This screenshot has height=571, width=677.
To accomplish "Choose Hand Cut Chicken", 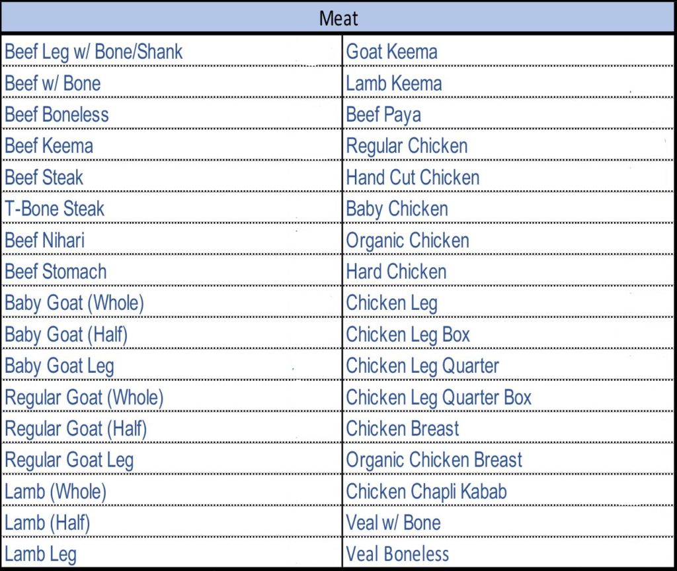I will pos(413,177).
